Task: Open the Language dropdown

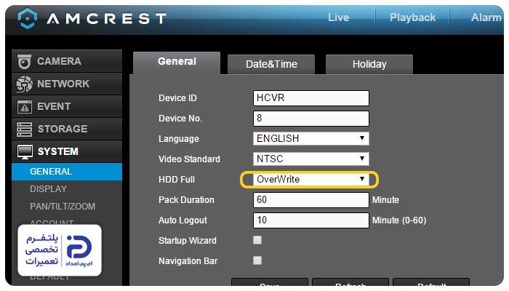Action: coord(310,138)
